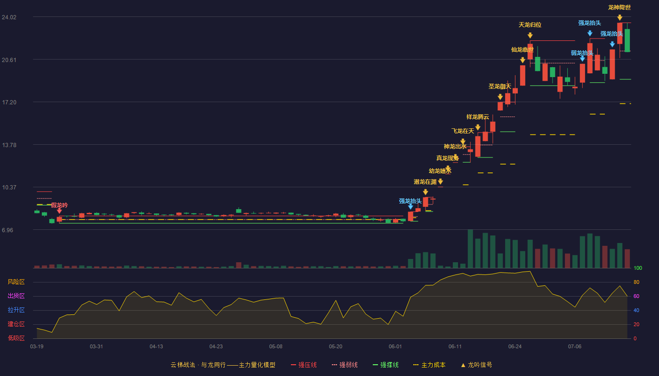Viewport: 659px width, 376px height.
Task: Click the yellow arrow above 神龙出水
Action: 463,141
